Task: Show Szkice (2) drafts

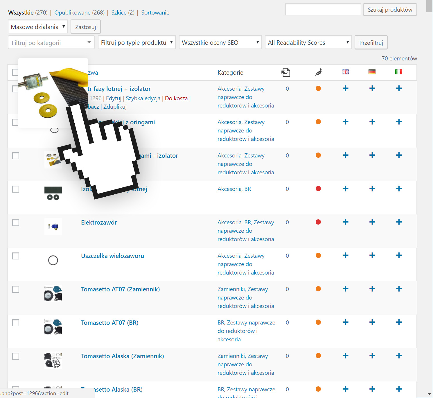Action: pyautogui.click(x=123, y=12)
